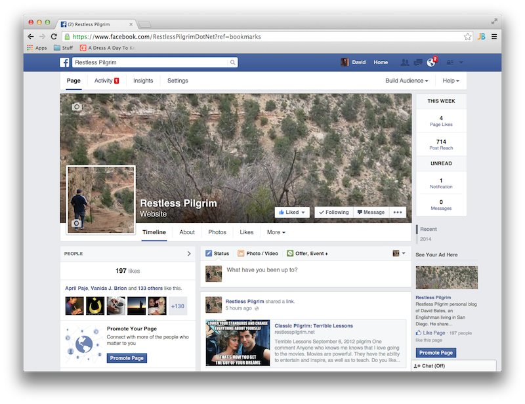Click the Activity red notification badge

[117, 81]
